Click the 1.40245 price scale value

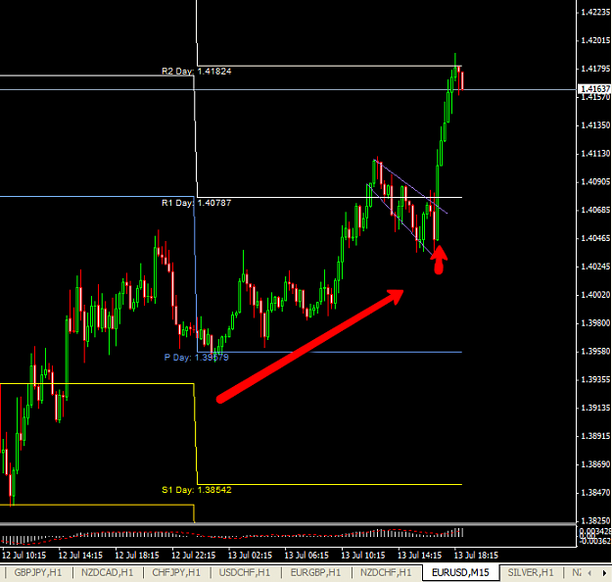pos(595,267)
